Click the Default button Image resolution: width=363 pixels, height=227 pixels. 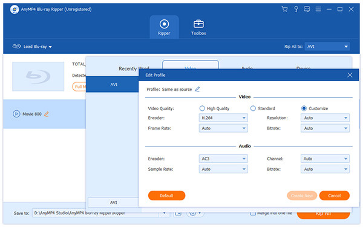166,196
